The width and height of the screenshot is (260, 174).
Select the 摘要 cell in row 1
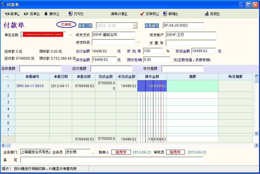(x=192, y=86)
